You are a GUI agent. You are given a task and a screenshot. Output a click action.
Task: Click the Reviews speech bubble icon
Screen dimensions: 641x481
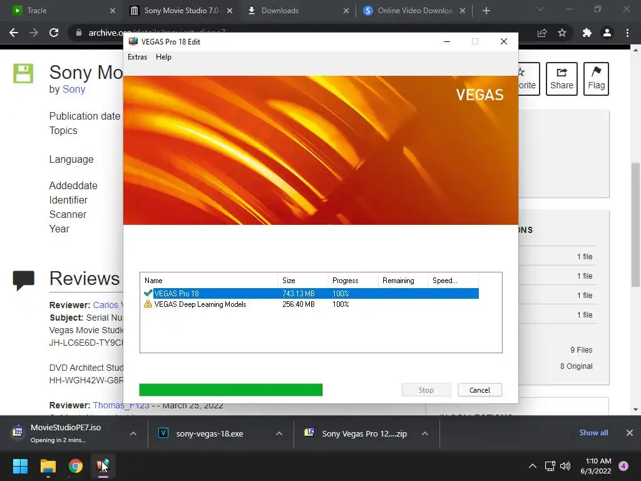[24, 280]
